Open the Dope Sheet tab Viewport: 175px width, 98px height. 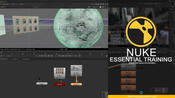coord(25,59)
